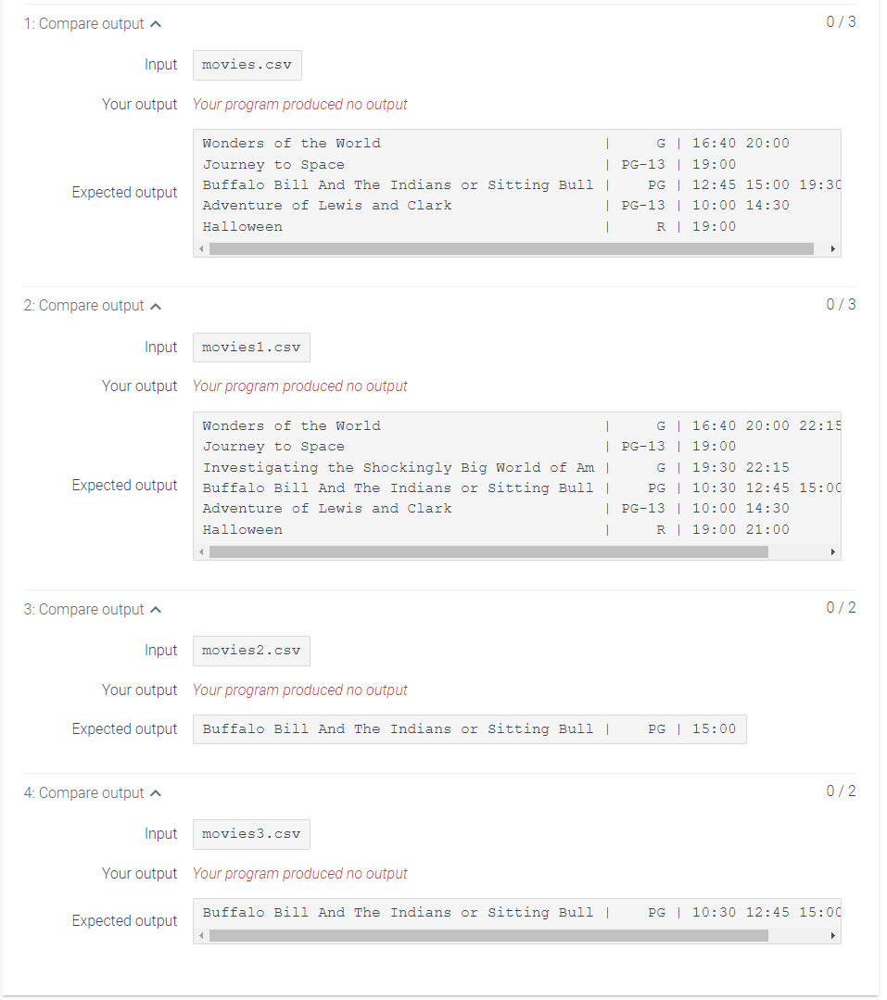Click the '0 / 2' score for test 3
The width and height of the screenshot is (887, 1000).
point(841,608)
